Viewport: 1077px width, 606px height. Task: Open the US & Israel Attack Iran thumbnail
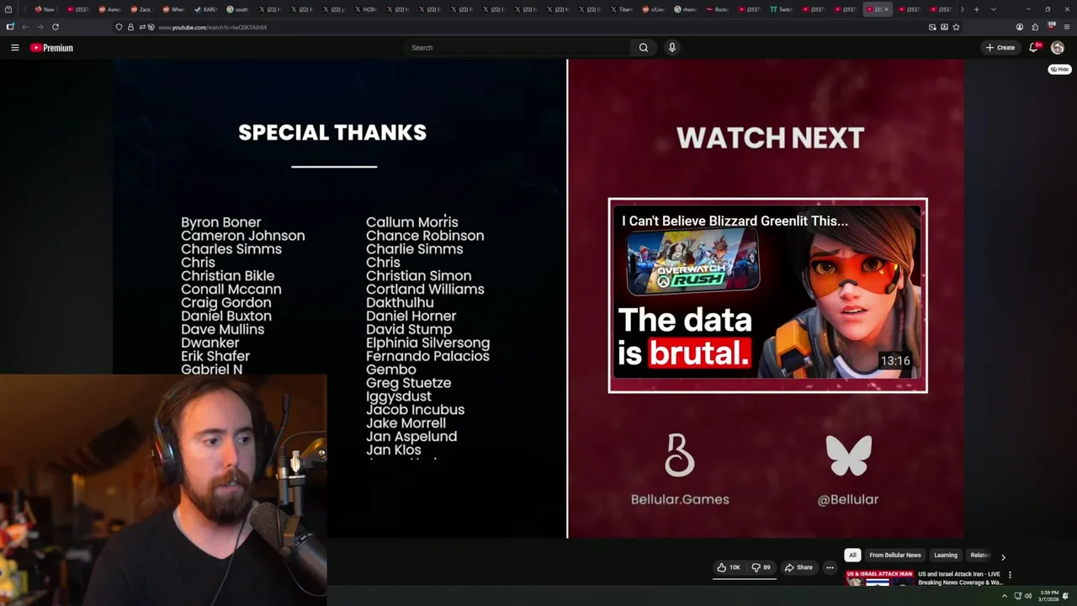(x=879, y=578)
